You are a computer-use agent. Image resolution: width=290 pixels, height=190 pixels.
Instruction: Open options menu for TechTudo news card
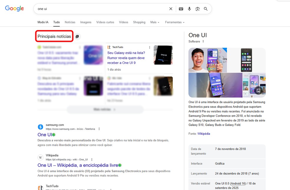tap(149, 47)
